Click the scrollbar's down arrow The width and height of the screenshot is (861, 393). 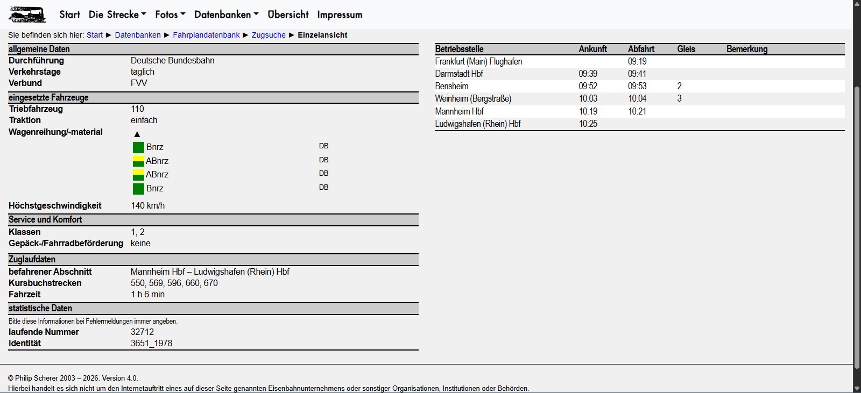click(x=857, y=388)
